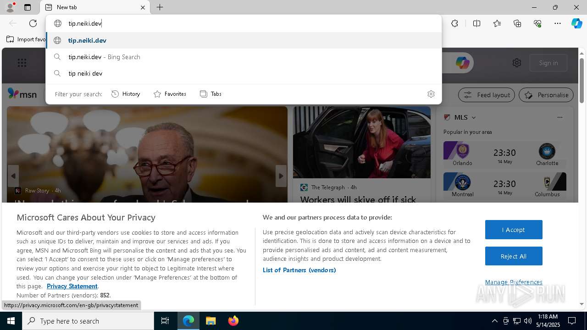The image size is (587, 330).
Task: Open the notification center icon
Action: click(x=572, y=321)
